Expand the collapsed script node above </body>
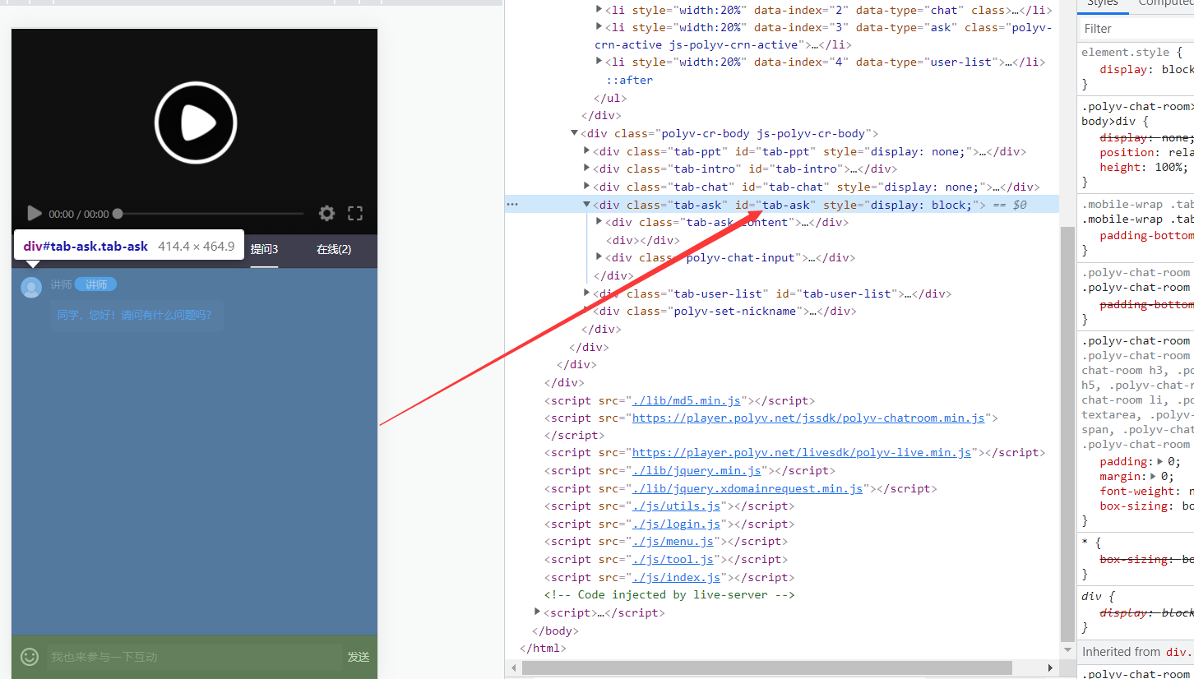 point(538,612)
